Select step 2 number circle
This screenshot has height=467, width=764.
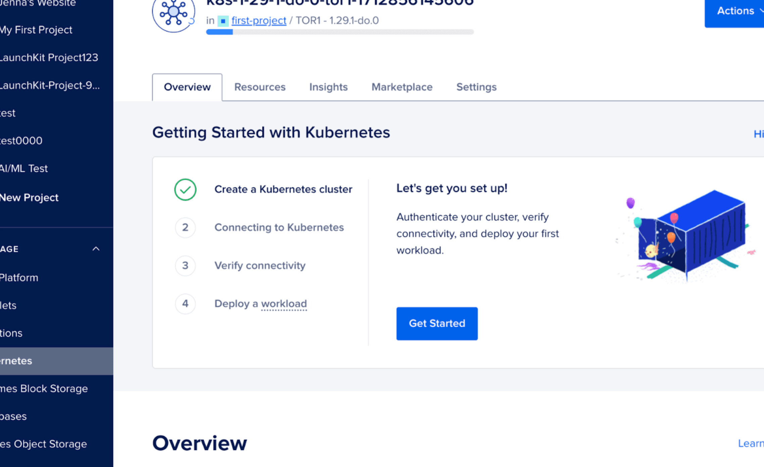185,227
